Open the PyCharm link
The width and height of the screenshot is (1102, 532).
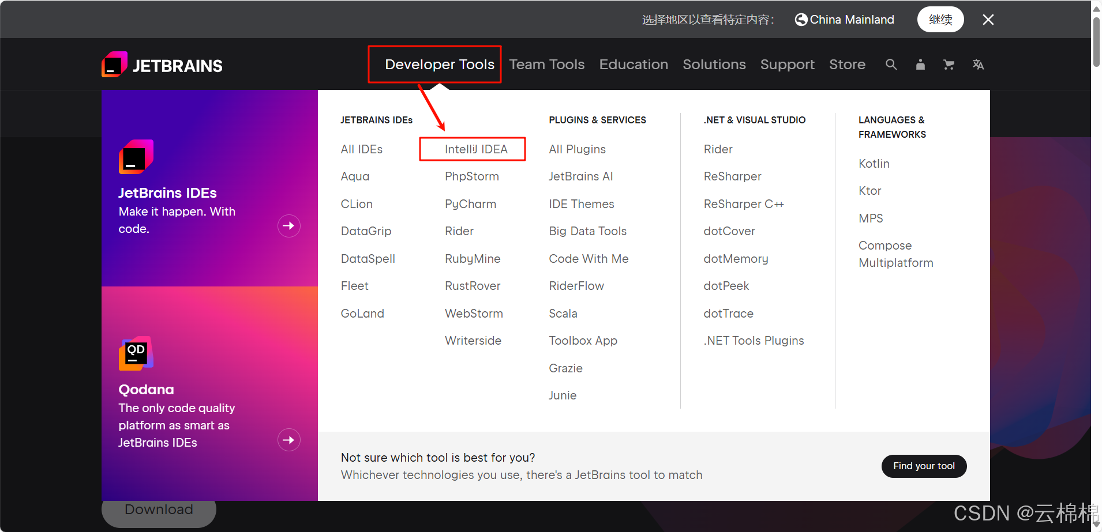[470, 204]
